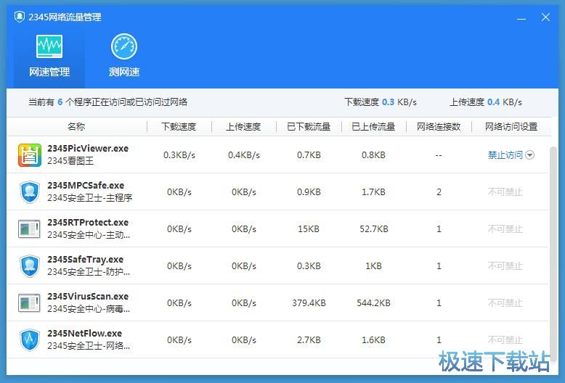Click the 2345SafeTray.exe shield icon
The height and width of the screenshot is (383, 565).
(30, 266)
